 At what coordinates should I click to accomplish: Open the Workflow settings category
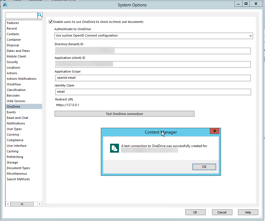pos(14,84)
